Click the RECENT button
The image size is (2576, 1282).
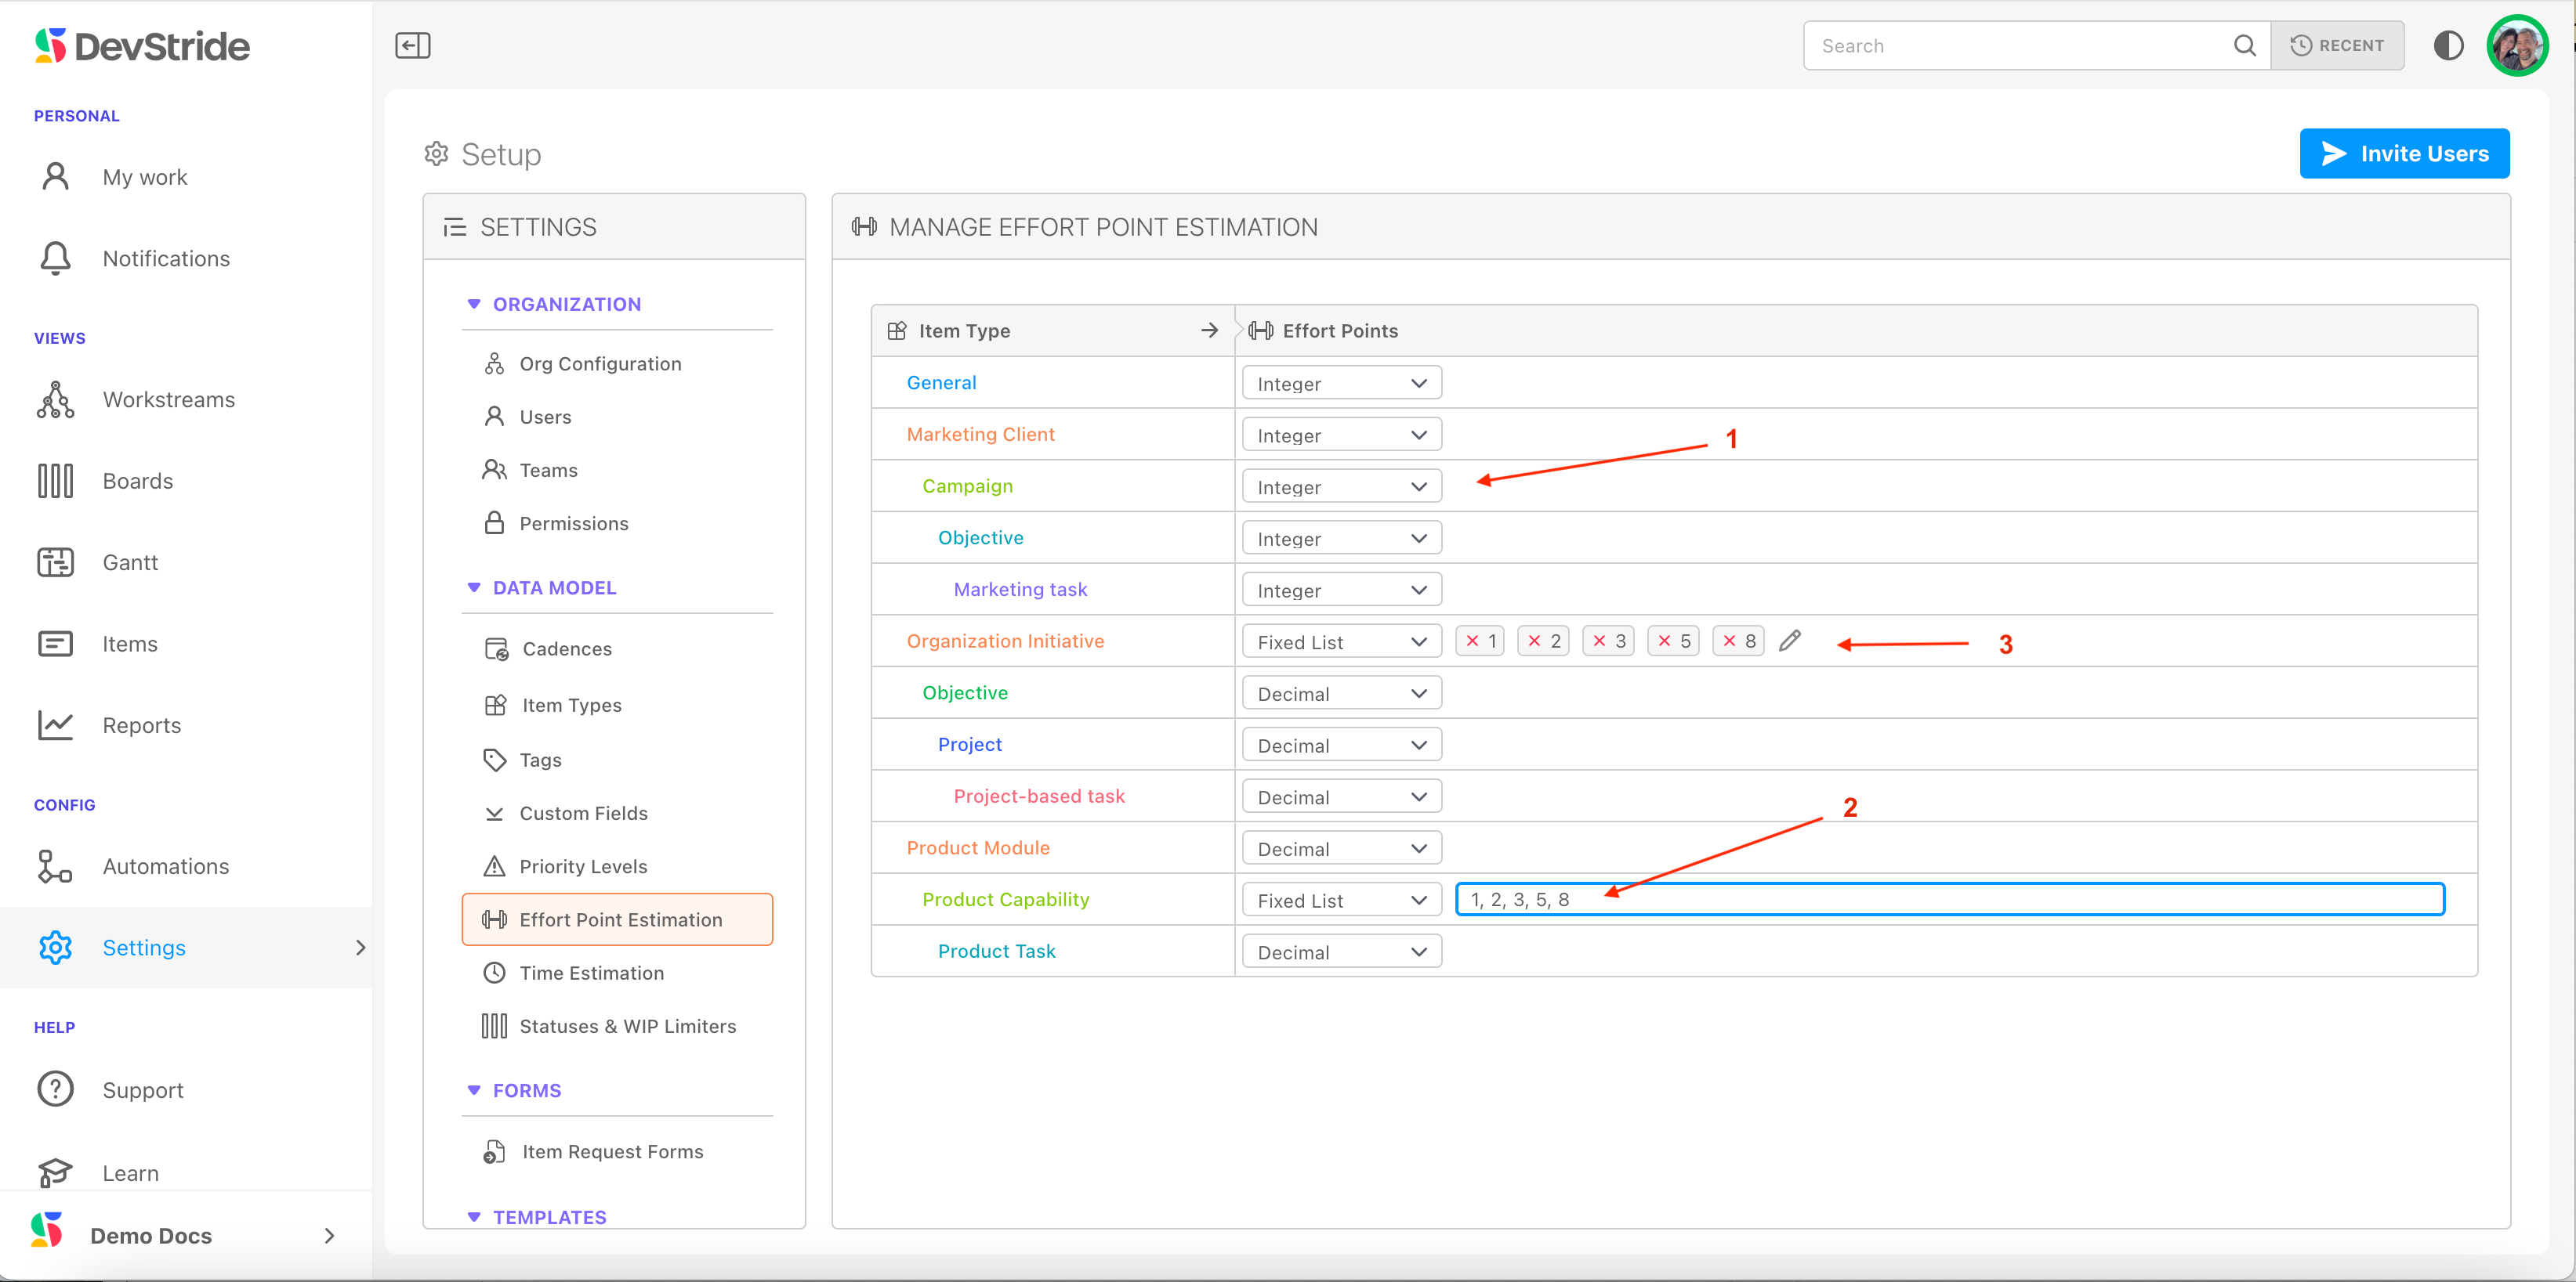[x=2337, y=46]
